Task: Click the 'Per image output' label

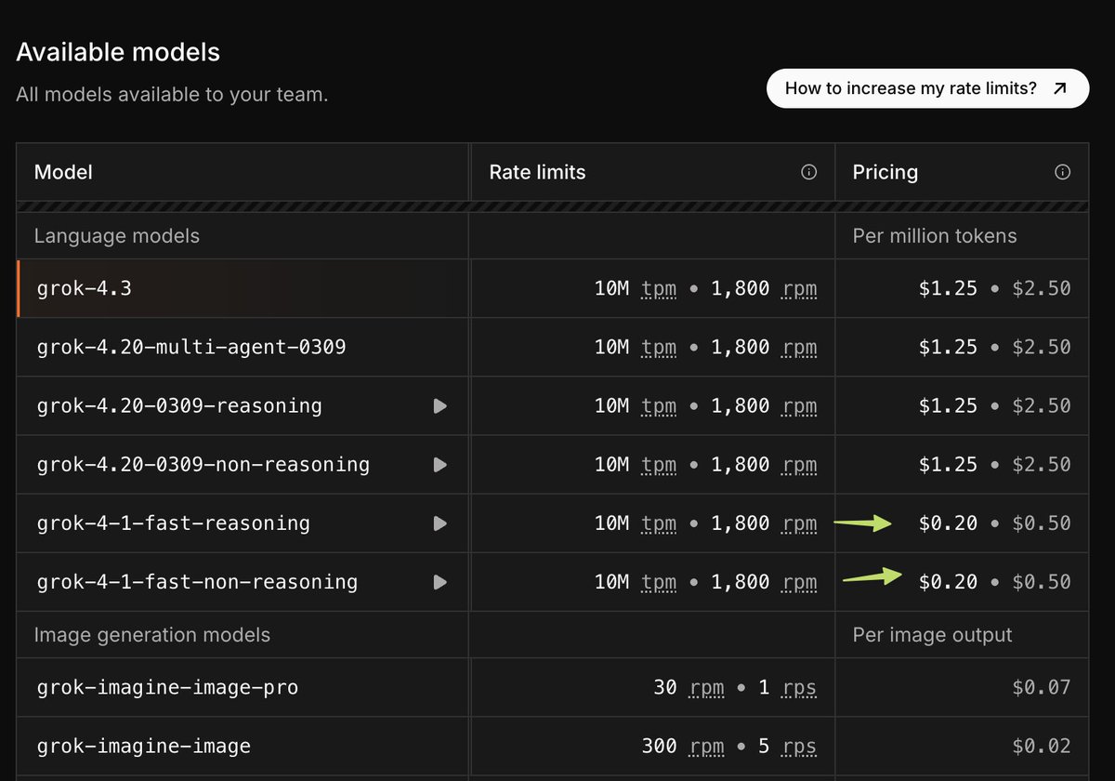Action: 933,635
